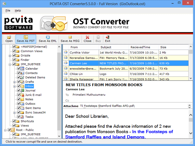Click envelope icon for Noranaliza Samsu email
The width and height of the screenshot is (195, 146).
click(66, 57)
